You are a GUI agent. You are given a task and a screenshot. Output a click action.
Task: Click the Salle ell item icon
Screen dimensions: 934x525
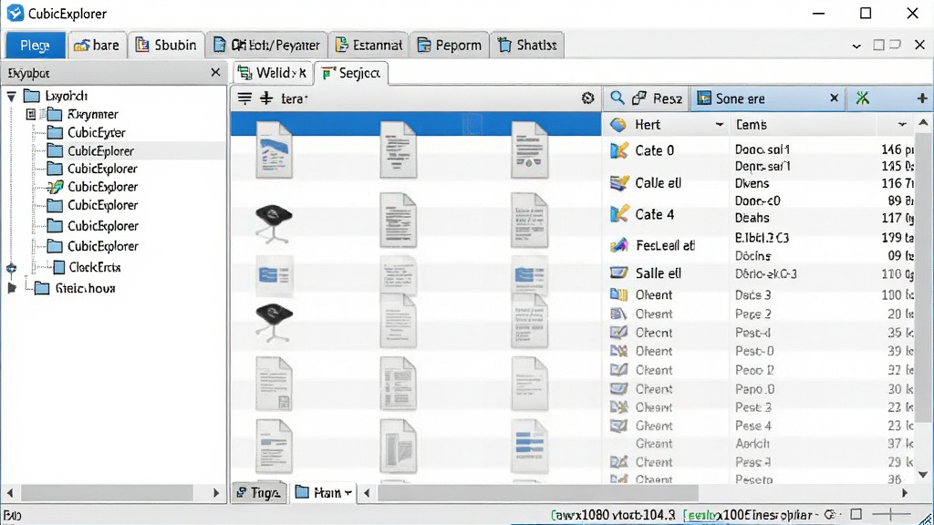(x=619, y=273)
